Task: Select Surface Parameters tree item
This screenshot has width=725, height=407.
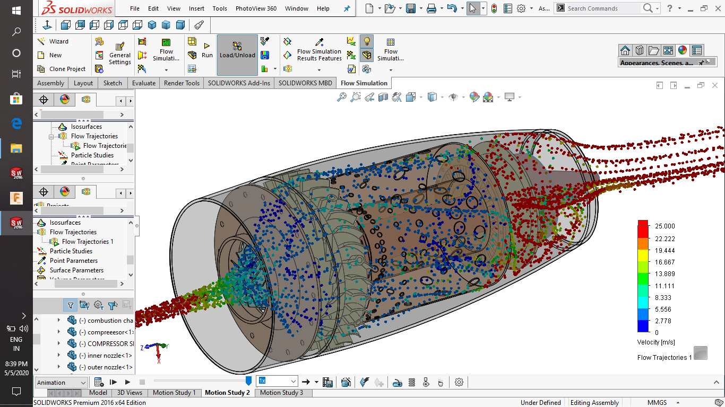Action: point(76,270)
